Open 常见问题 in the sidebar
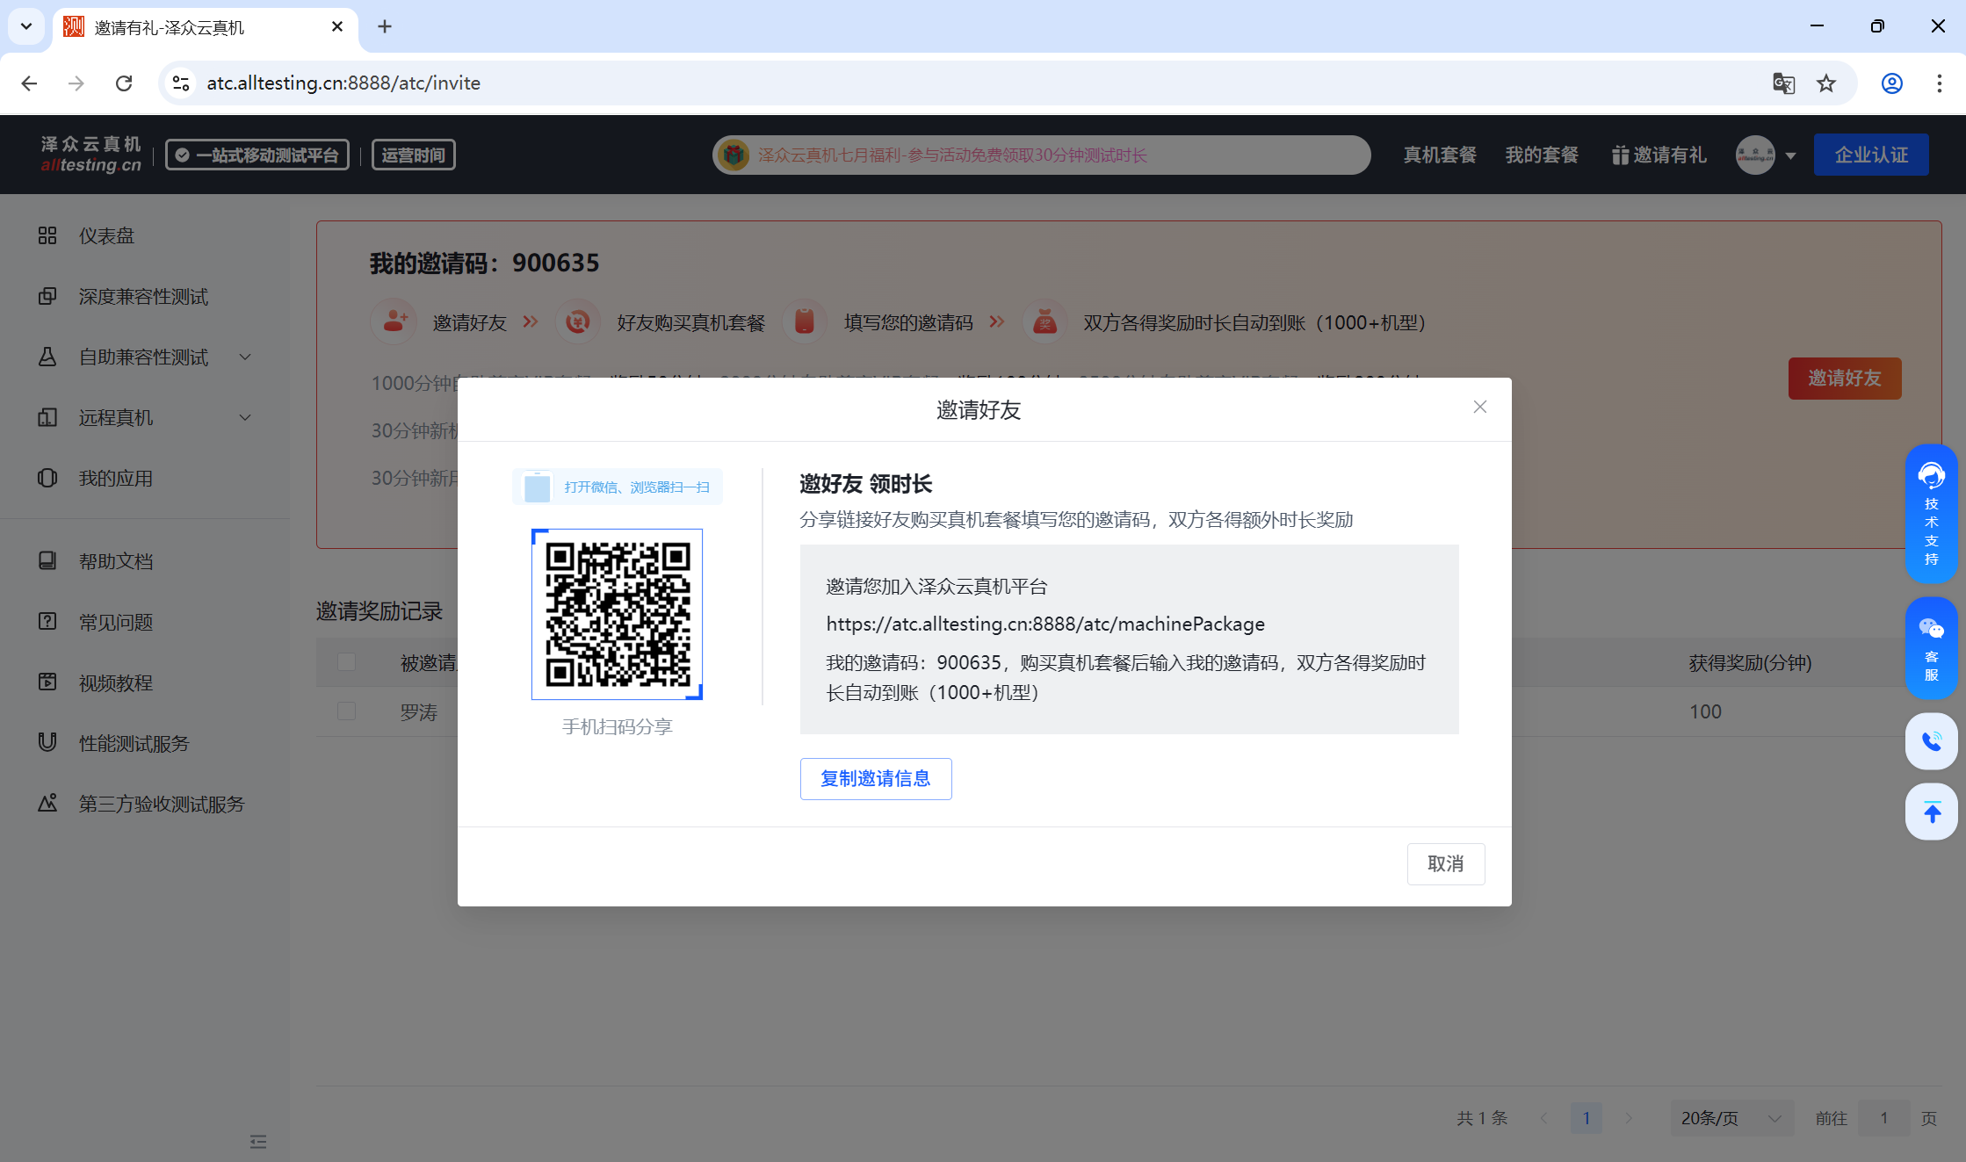1966x1162 pixels. [x=116, y=623]
